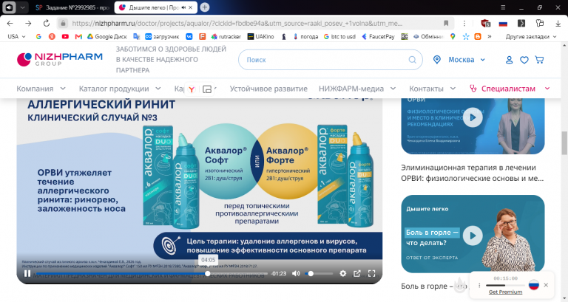This screenshot has width=568, height=302.
Task: Go to the Nizhpharm Group logo homepage
Action: tap(60, 59)
